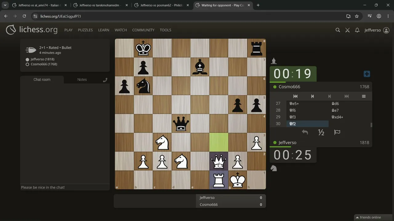Image resolution: width=394 pixels, height=221 pixels.
Task: View site information for lichess.org
Action: tap(35, 16)
